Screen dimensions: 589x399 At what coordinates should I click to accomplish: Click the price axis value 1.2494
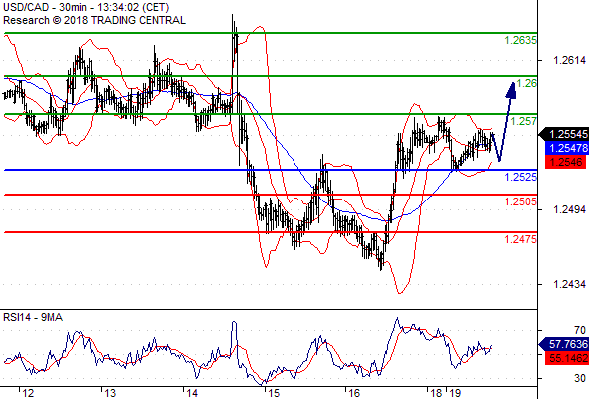pyautogui.click(x=569, y=209)
